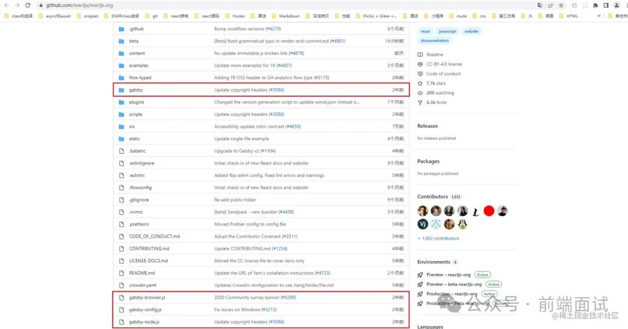628x329 pixels.
Task: Expand the bookmarks bar overflow chevron
Action: pyautogui.click(x=599, y=16)
